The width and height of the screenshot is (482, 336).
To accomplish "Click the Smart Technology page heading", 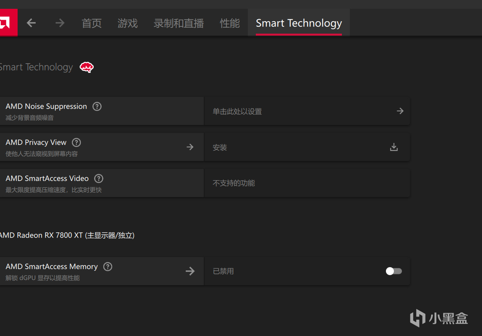I will [x=36, y=67].
